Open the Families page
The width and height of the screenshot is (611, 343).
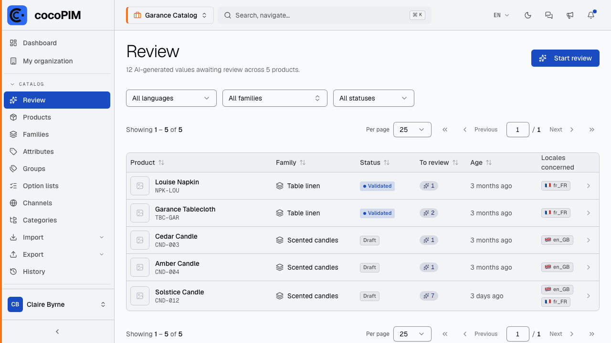click(x=57, y=134)
